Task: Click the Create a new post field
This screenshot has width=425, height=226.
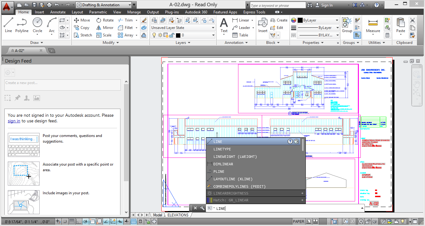Action: coord(62,85)
